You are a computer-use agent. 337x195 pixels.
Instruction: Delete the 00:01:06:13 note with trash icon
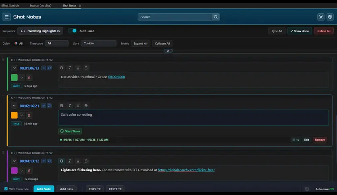(29, 77)
